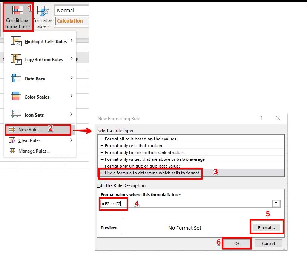Click the New Rule grid icon
Screen dimensions: 307x279
[x=12, y=129]
